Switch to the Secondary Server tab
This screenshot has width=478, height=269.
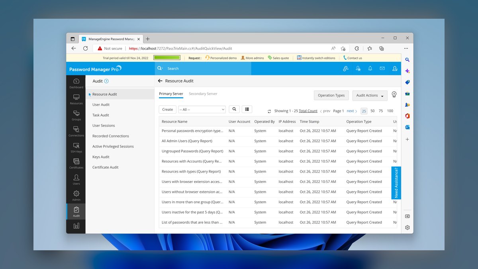coord(203,94)
